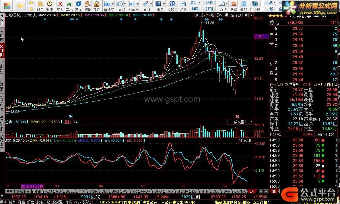Open the 指标平台 button
Screen dimensions: 340x204
[23, 191]
